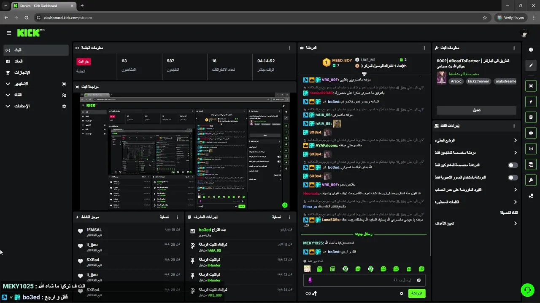540x303 pixels.
Task: Click Verify it's you browser profile chip
Action: click(x=511, y=18)
